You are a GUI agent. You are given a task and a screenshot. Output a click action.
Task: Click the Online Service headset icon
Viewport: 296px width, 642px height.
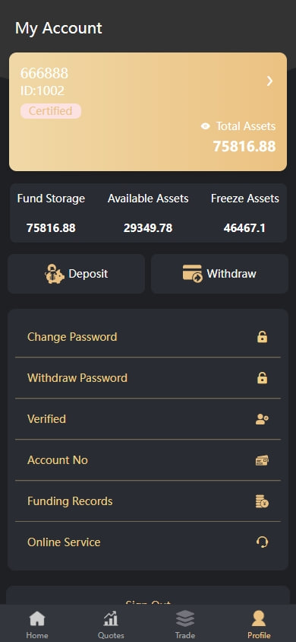pyautogui.click(x=262, y=542)
